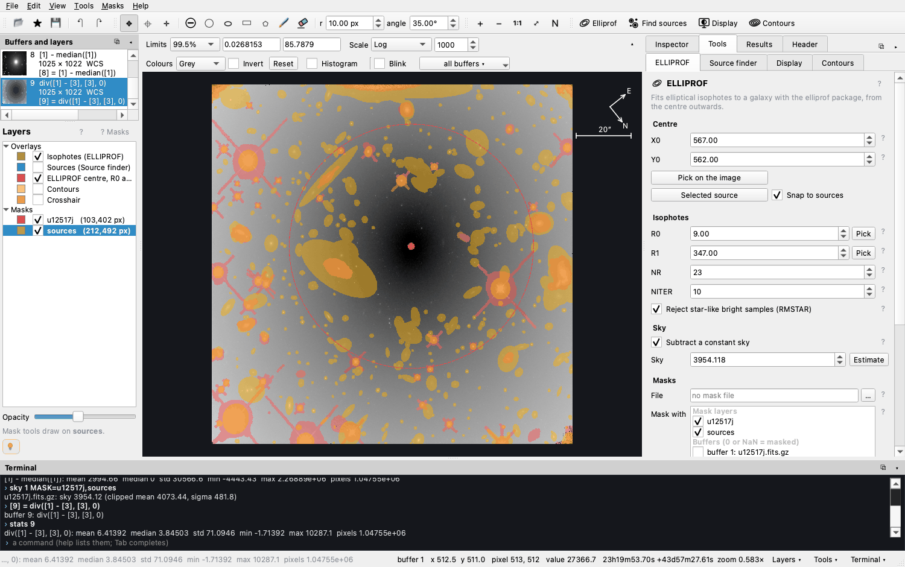The width and height of the screenshot is (905, 567).
Task: Click the zoom-to-fit arrows icon
Action: tap(536, 24)
